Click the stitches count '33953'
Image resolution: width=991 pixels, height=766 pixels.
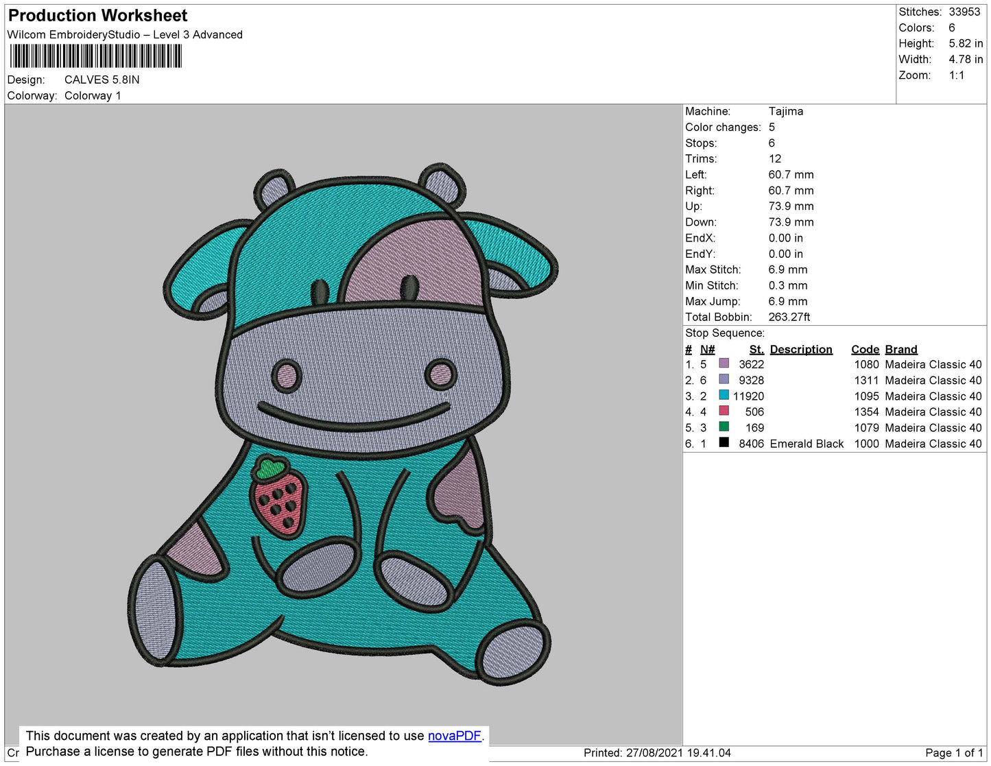(964, 12)
